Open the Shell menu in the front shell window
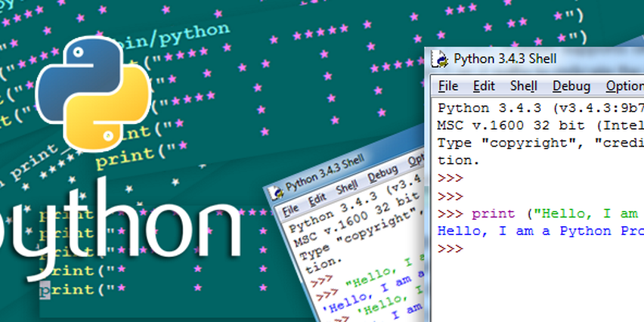Image resolution: width=644 pixels, height=322 pixels. point(523,86)
